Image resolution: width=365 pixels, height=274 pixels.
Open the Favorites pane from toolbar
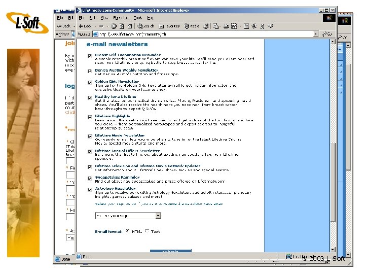(169, 26)
